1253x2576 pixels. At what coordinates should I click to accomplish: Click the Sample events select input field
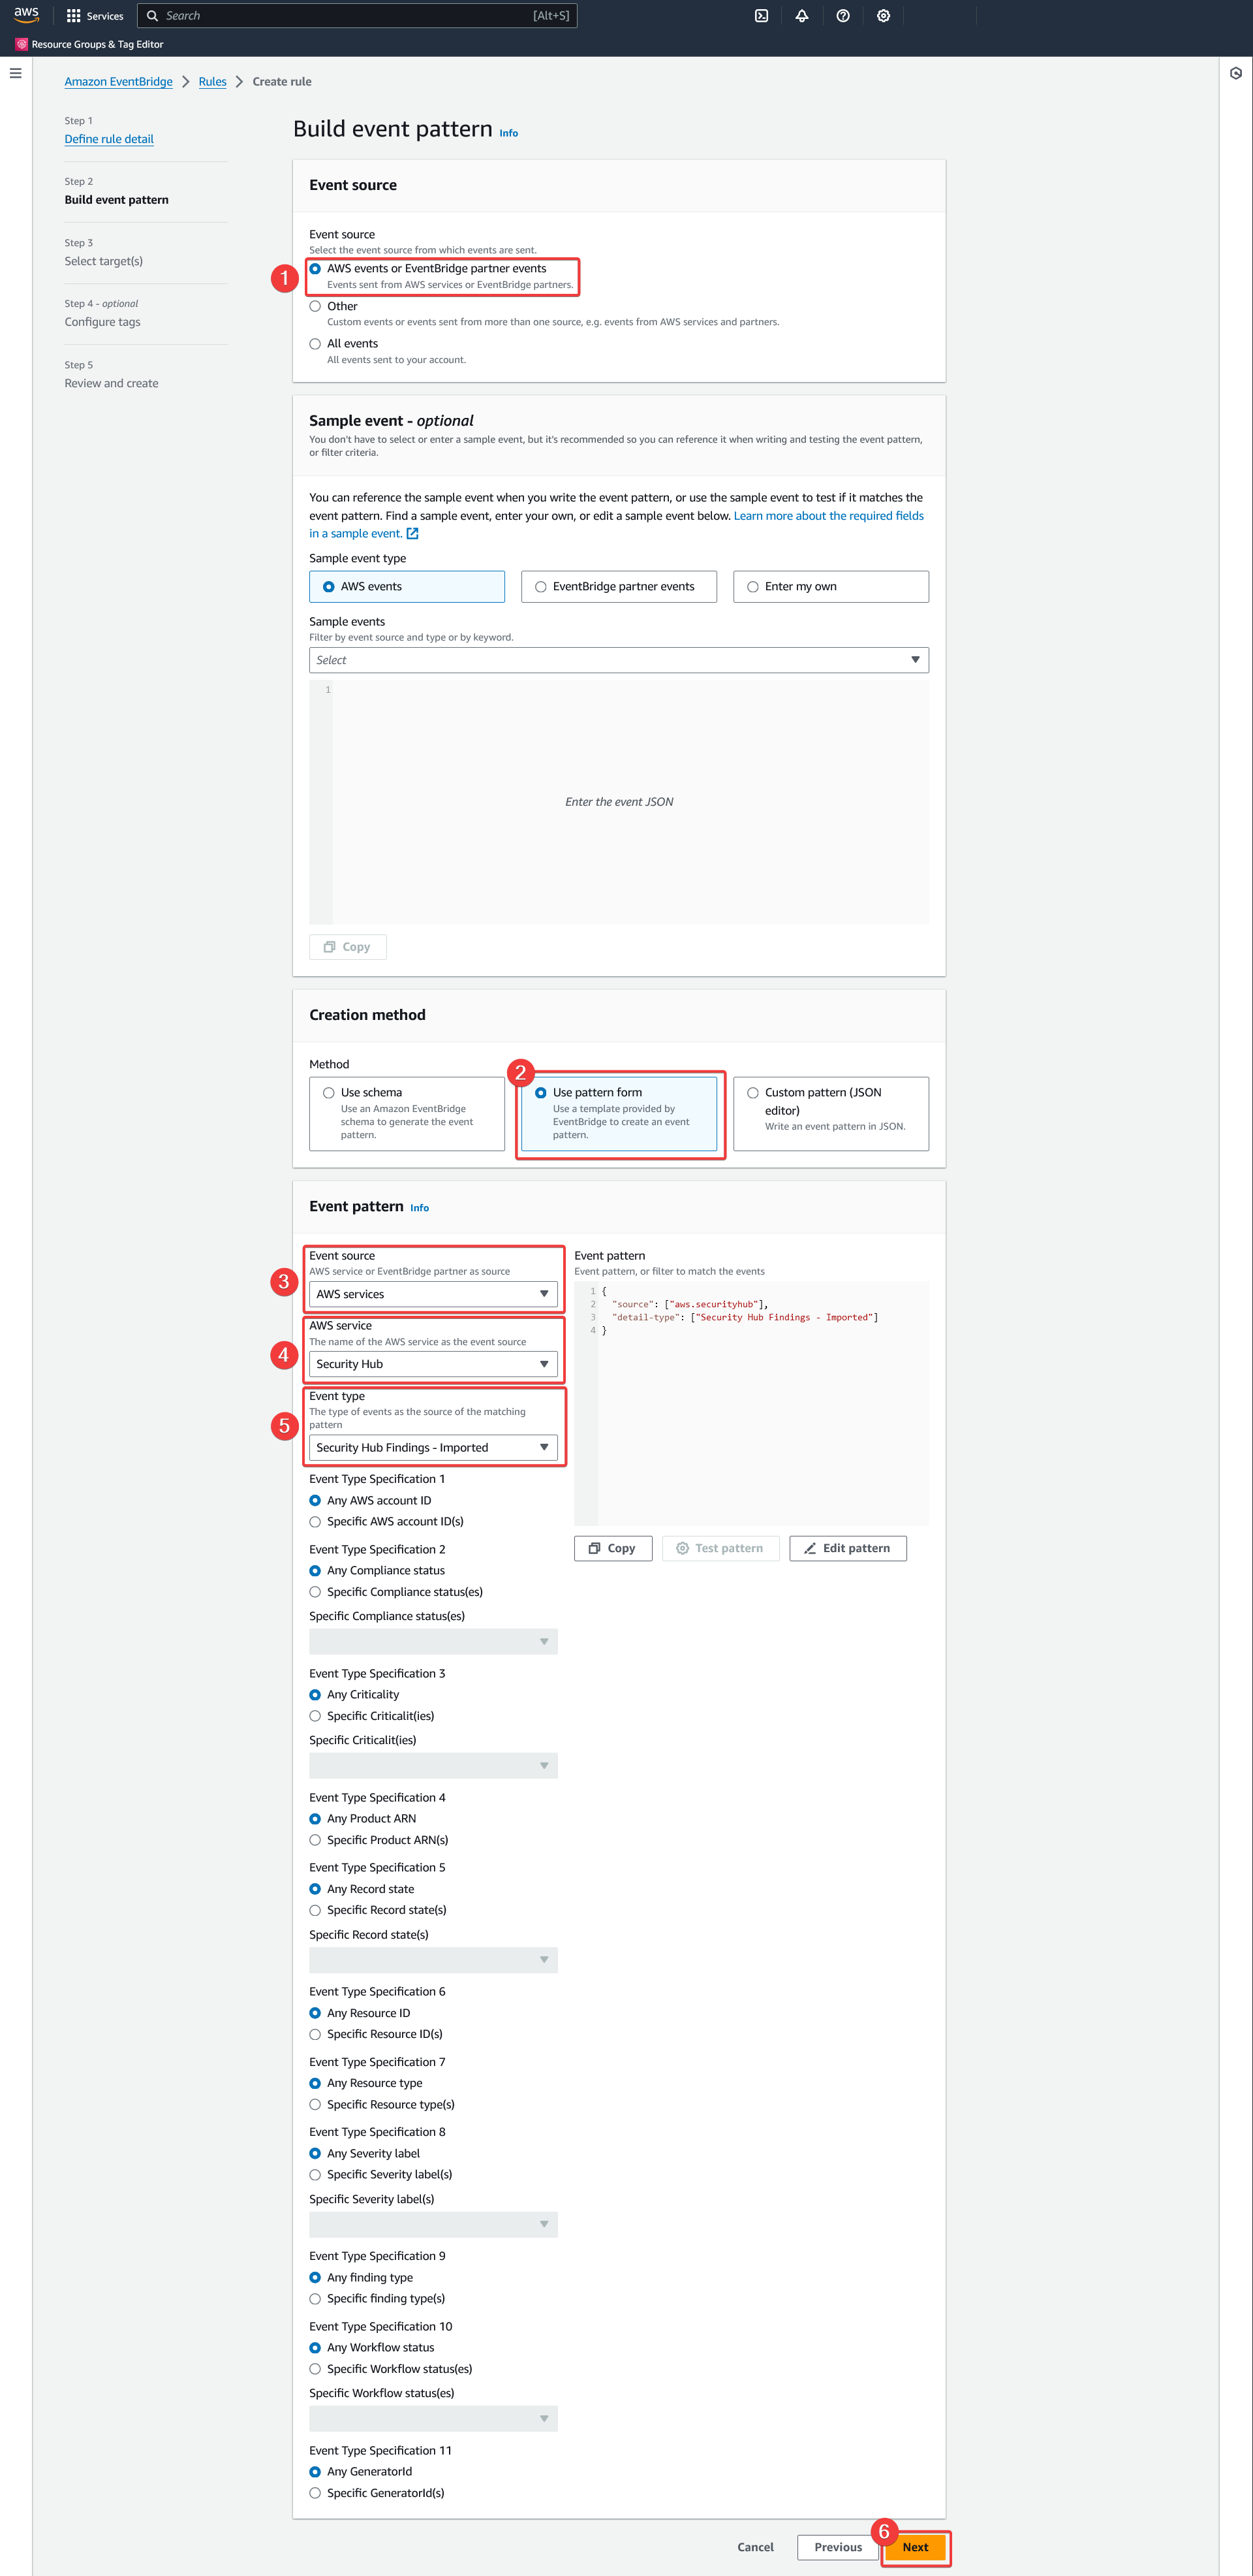[x=619, y=660]
